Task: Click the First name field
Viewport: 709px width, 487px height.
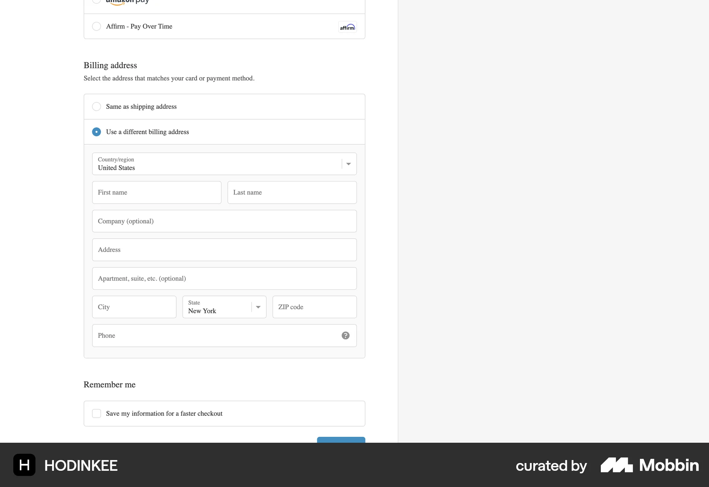Action: 157,192
